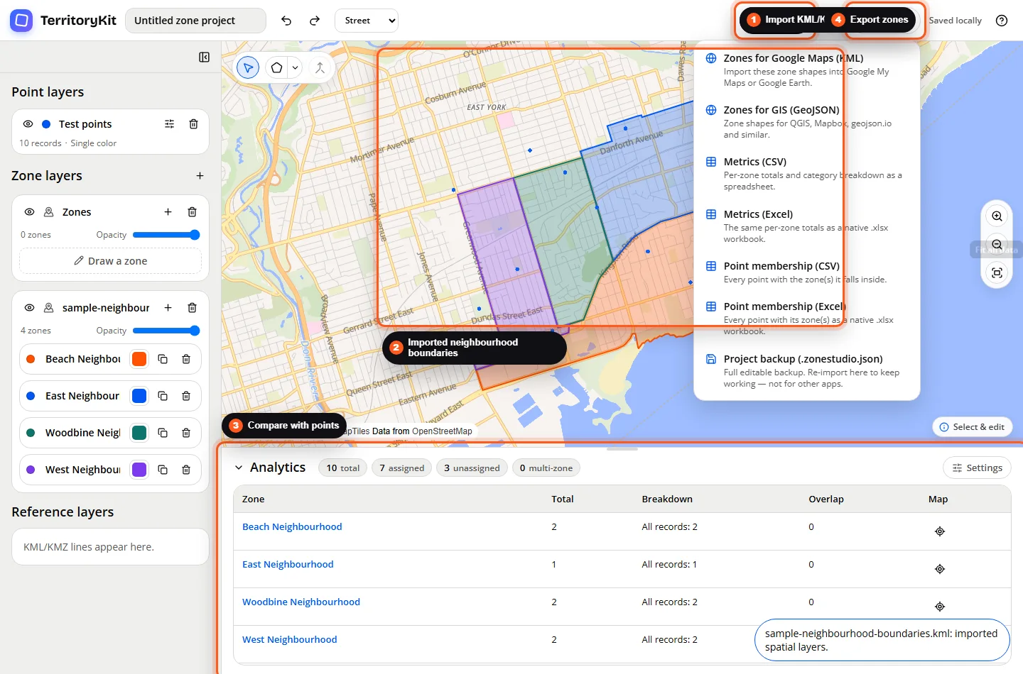Duplicate the East Neighbourhood zone
1023x674 pixels.
click(x=163, y=396)
